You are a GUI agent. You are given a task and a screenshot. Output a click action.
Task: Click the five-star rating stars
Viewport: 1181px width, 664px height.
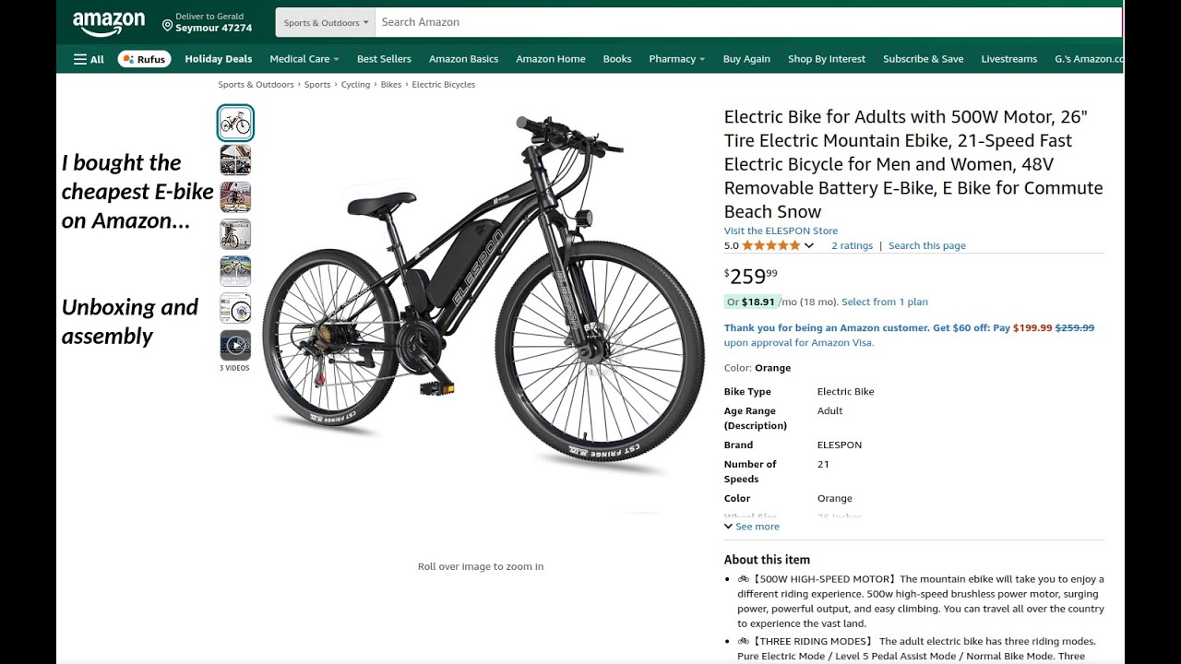coord(771,245)
